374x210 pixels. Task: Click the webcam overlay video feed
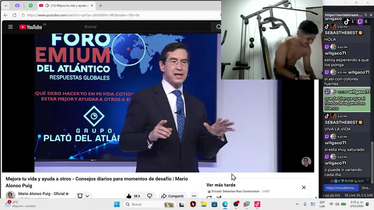(x=272, y=40)
